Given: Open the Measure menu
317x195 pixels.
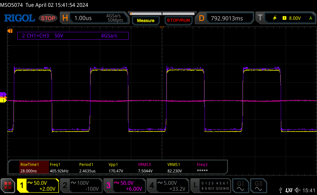Looking at the screenshot, I should [146, 20].
